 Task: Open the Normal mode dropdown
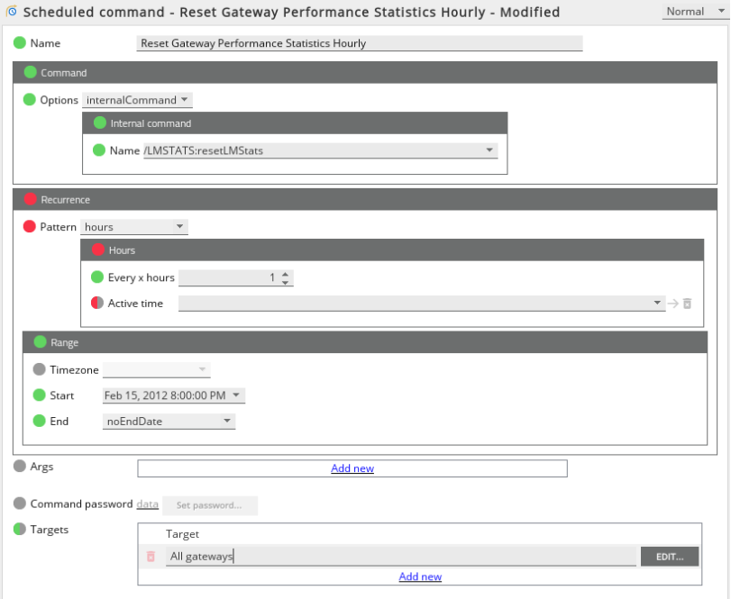pyautogui.click(x=695, y=11)
